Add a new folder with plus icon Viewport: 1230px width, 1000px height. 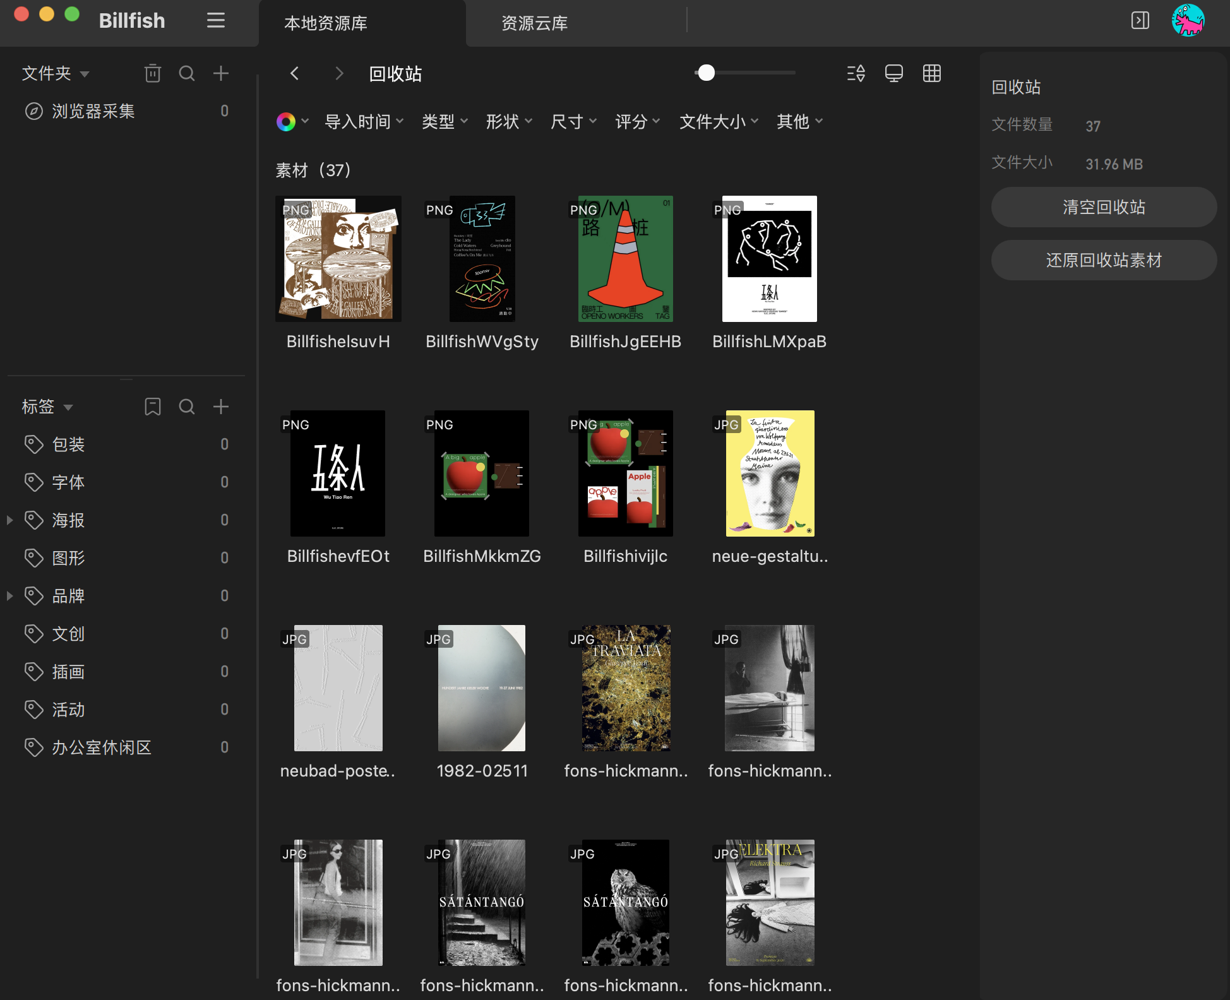point(221,74)
